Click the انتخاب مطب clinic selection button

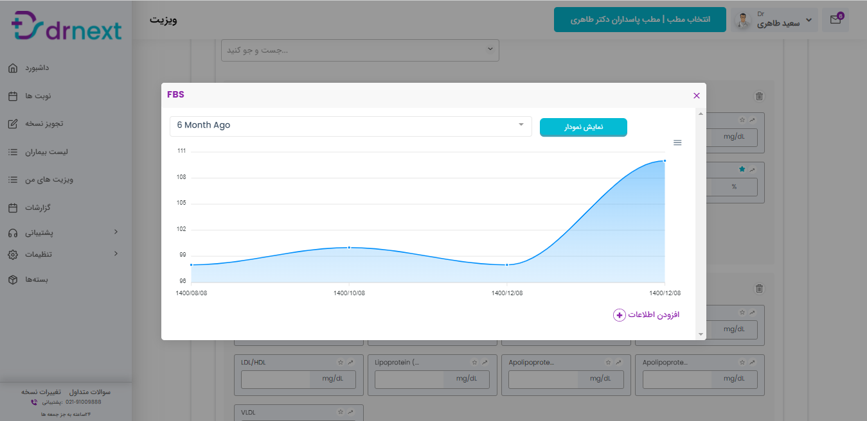(x=640, y=20)
